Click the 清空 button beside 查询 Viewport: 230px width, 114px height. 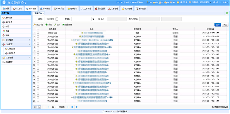click(225, 25)
